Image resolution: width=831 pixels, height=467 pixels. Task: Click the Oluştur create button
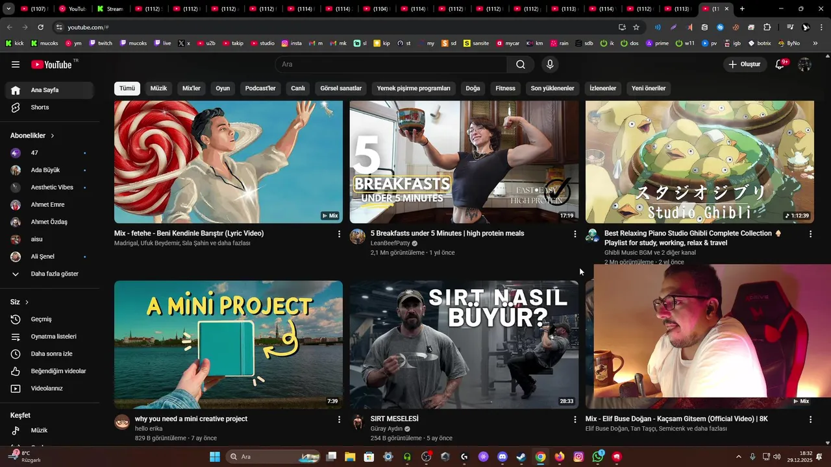pyautogui.click(x=744, y=64)
